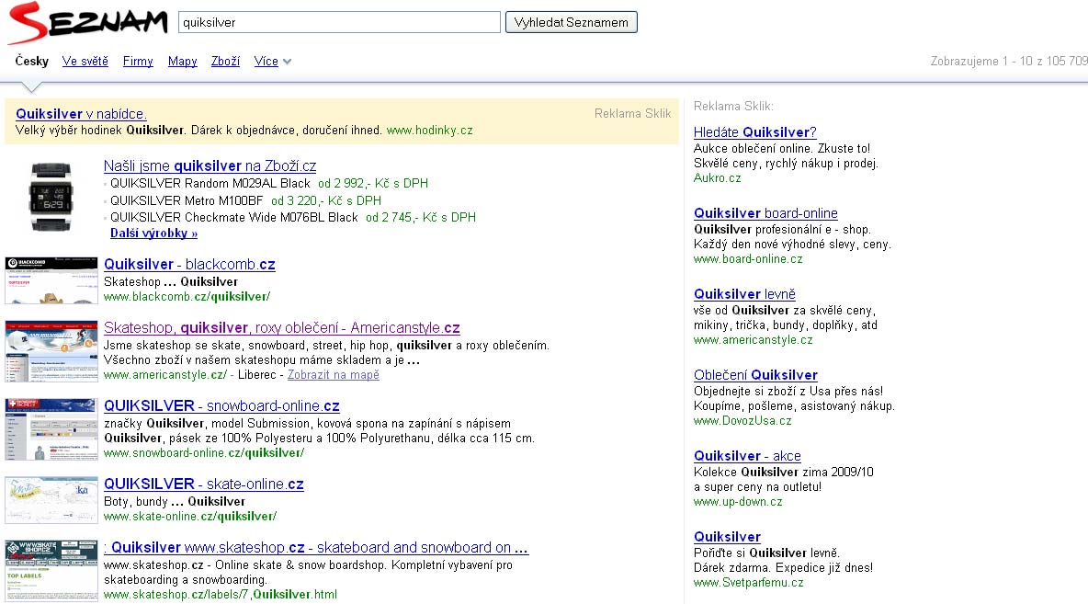Switch to the Zboží tab

pyautogui.click(x=225, y=61)
